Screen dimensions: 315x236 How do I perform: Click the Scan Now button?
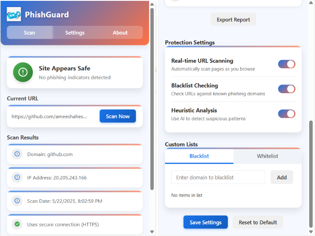click(118, 116)
